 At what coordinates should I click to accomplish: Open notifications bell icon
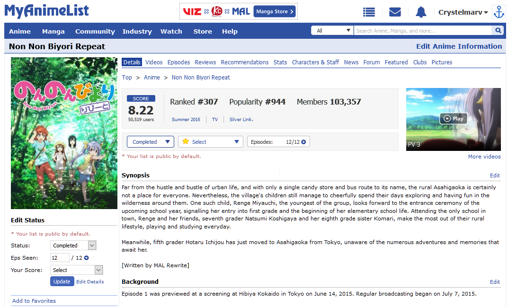tap(420, 12)
